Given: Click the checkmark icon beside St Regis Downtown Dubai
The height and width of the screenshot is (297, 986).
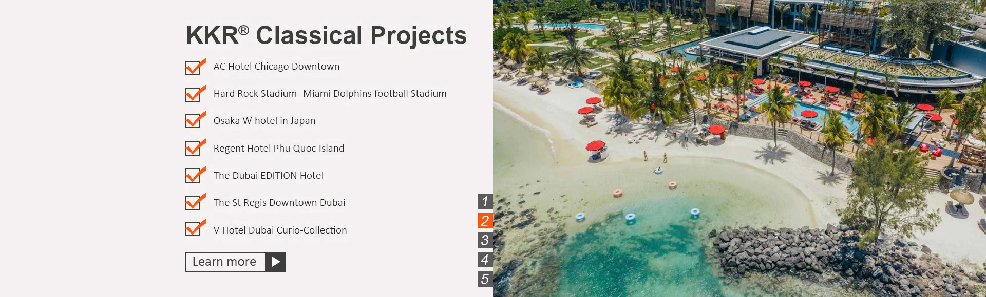Looking at the screenshot, I should (195, 202).
